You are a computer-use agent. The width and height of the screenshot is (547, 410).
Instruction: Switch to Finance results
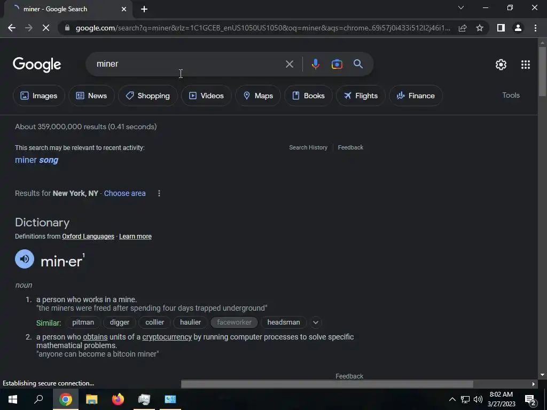[x=416, y=96]
